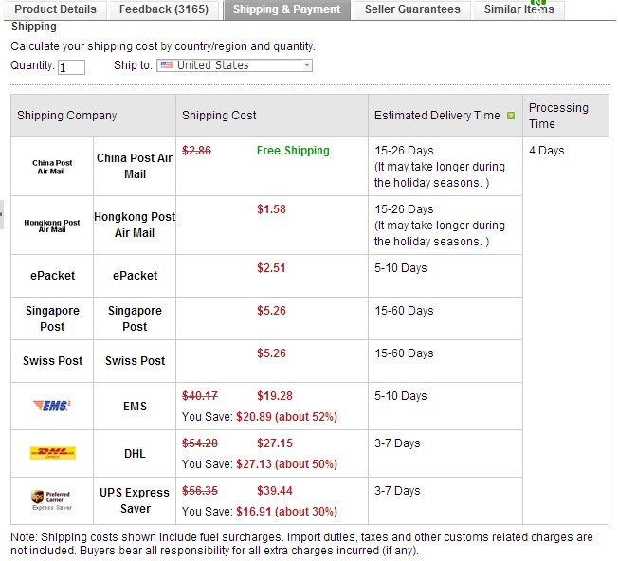Open the Seller Guarantees tab
Image resolution: width=618 pixels, height=561 pixels.
click(x=412, y=9)
